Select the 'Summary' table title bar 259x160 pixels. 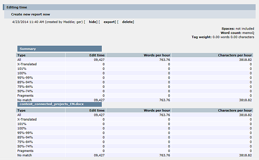click(59, 49)
